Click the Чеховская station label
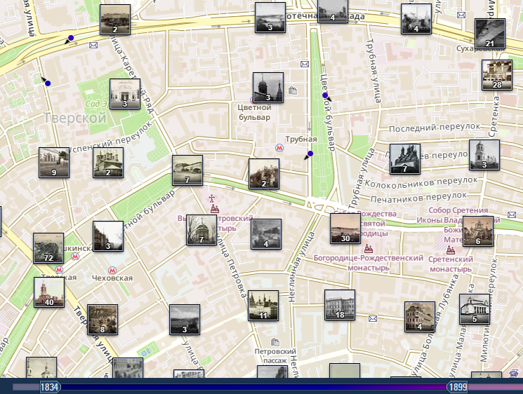 click(112, 278)
